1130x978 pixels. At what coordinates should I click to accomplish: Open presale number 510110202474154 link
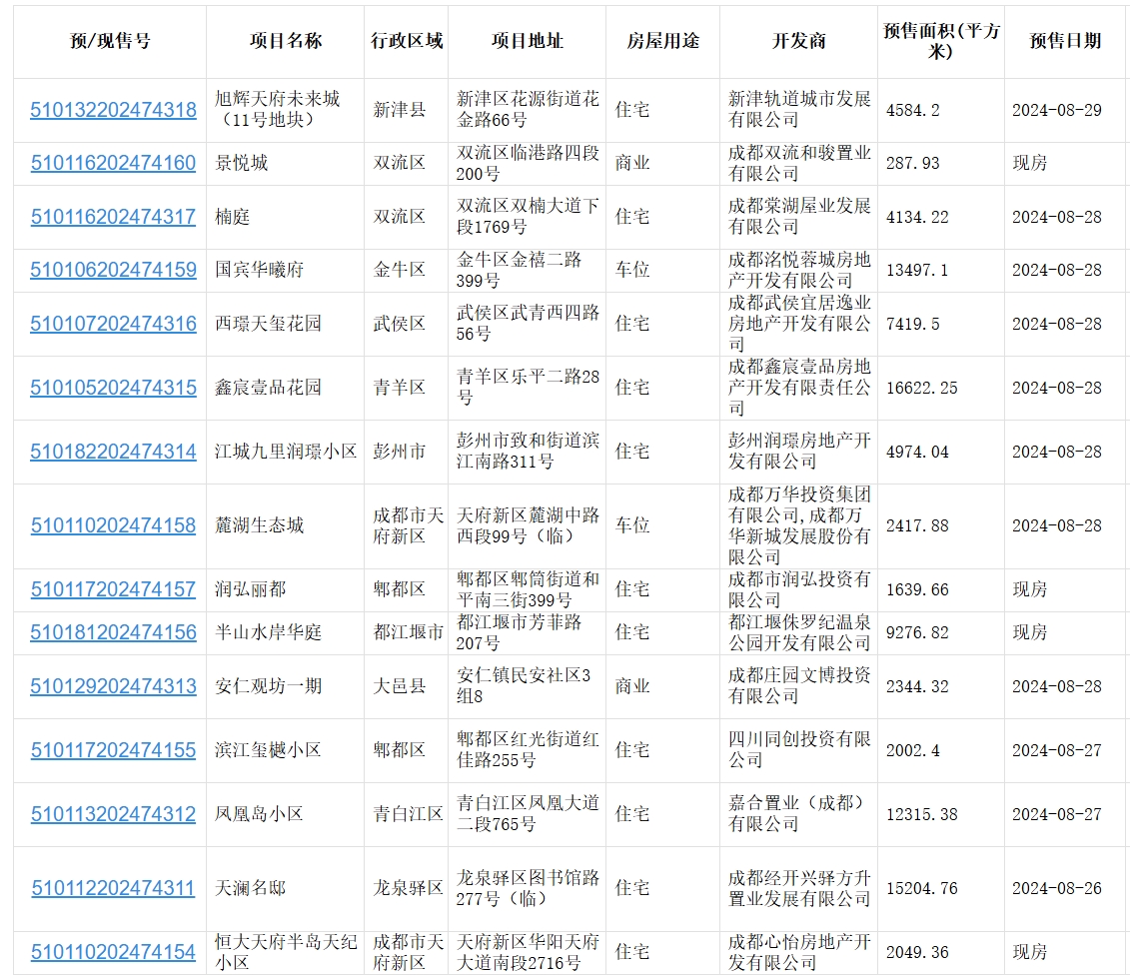[113, 952]
